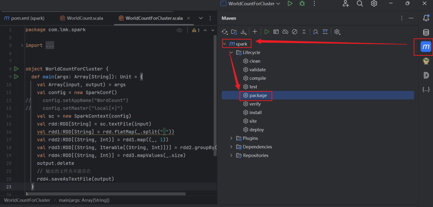Select the install lifecycle goal
The height and width of the screenshot is (207, 433).
click(x=255, y=113)
